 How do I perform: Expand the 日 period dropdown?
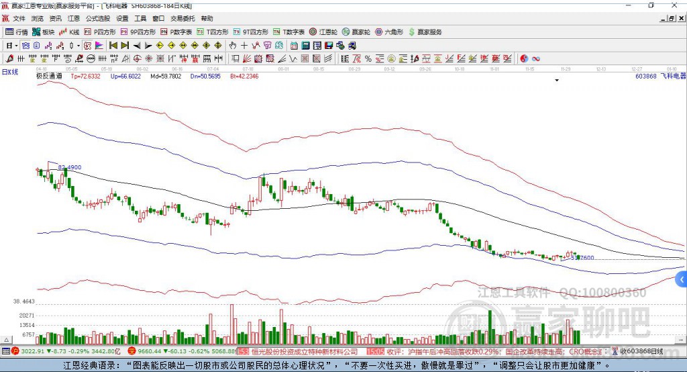click(x=16, y=46)
